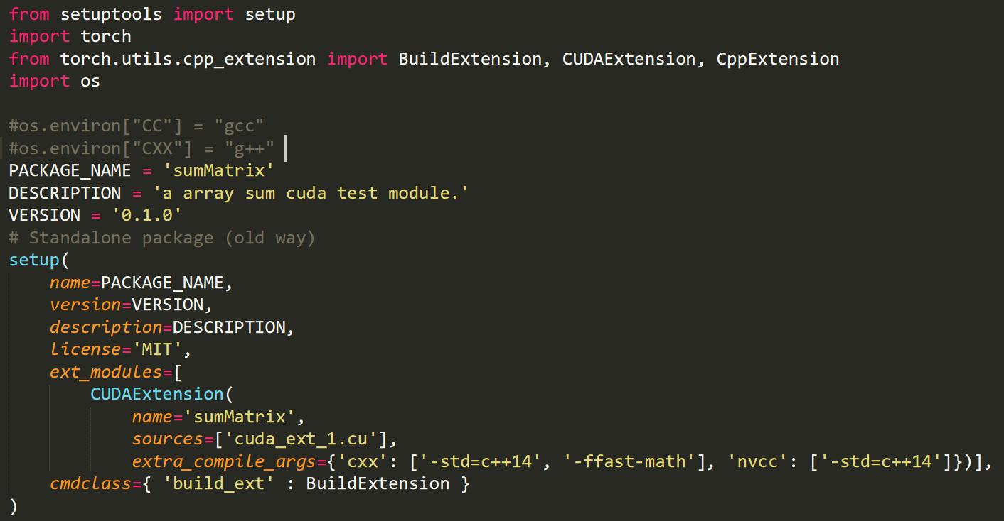Click the 'setuptools' module name on line one

(111, 14)
